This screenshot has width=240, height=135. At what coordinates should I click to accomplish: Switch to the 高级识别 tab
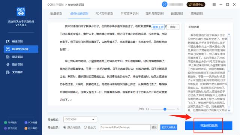click(196, 13)
